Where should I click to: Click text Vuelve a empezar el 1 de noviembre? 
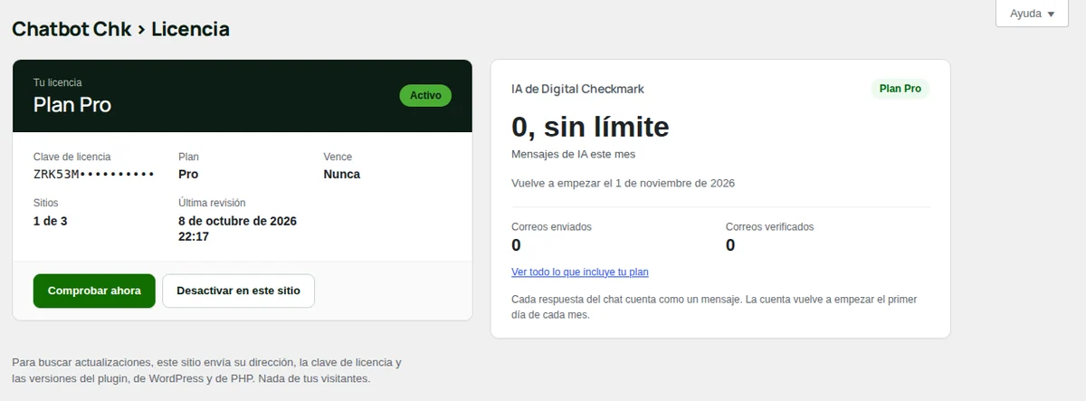coord(623,183)
